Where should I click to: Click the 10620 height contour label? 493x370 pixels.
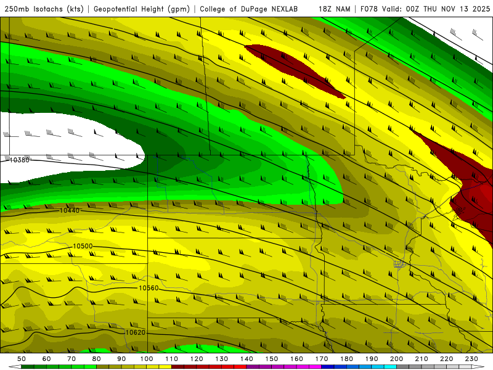point(136,332)
